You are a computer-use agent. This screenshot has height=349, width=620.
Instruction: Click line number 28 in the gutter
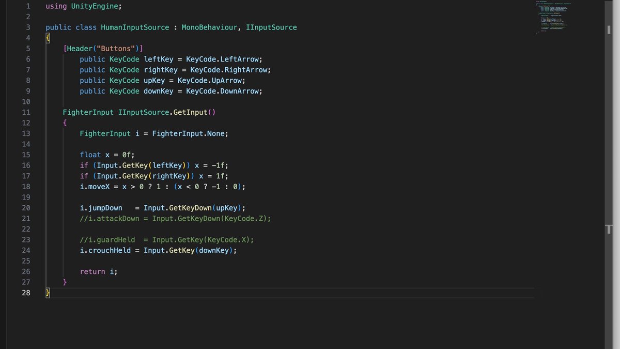(x=26, y=293)
